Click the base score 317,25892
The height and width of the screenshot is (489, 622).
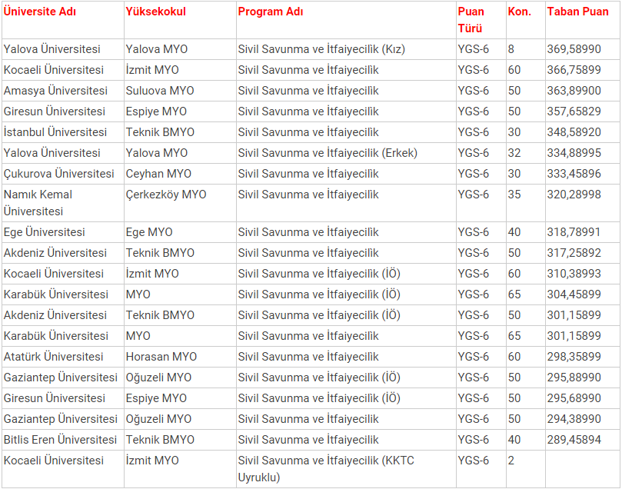(x=574, y=253)
